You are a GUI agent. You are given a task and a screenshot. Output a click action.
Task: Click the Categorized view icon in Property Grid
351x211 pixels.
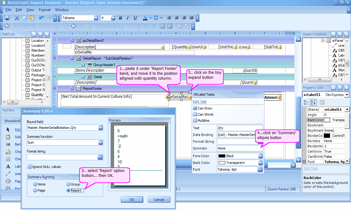pos(306,102)
